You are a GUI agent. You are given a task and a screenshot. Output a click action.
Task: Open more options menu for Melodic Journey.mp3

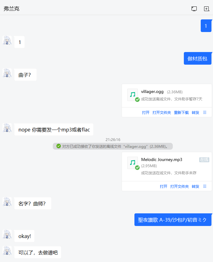(x=205, y=186)
